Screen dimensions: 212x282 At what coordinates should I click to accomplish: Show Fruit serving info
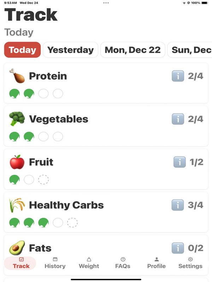point(179,162)
